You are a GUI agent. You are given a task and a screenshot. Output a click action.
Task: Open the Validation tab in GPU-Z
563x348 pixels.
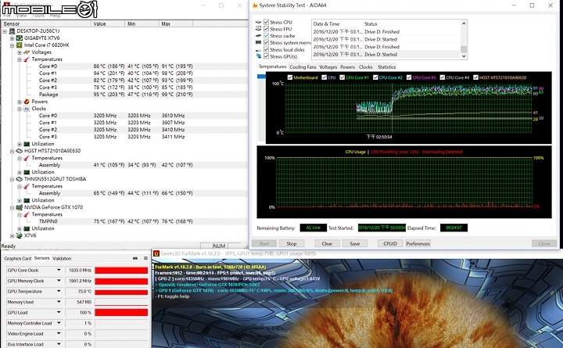(62, 258)
